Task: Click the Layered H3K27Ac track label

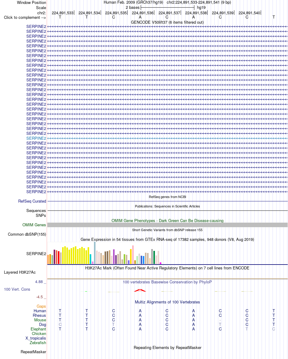Action: [x=20, y=272]
